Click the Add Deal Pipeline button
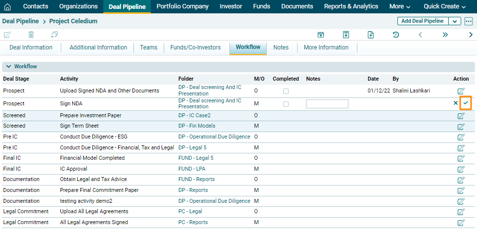This screenshot has width=477, height=232. click(x=422, y=21)
